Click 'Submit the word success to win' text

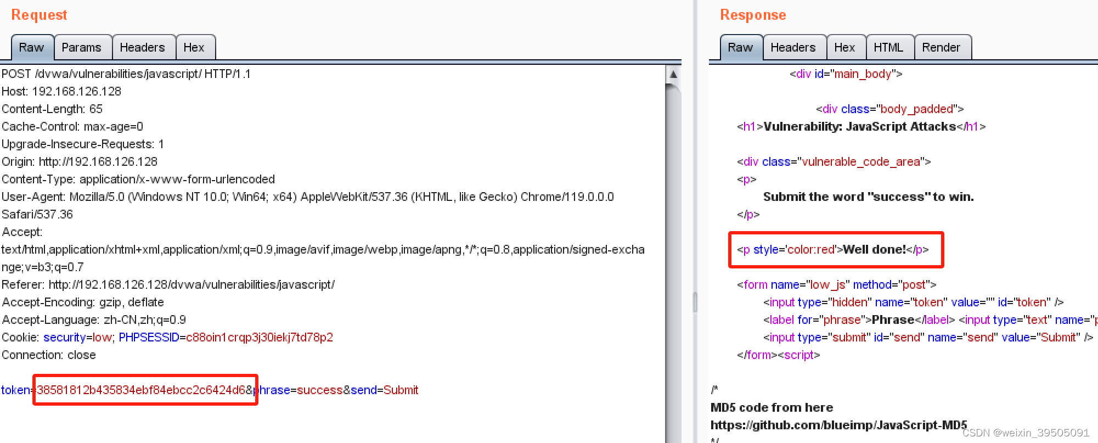pyautogui.click(x=869, y=197)
